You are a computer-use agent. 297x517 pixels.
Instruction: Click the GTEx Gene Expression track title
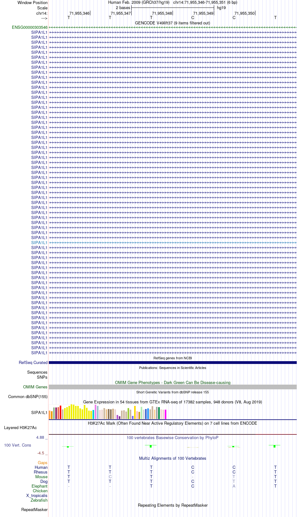point(173,402)
